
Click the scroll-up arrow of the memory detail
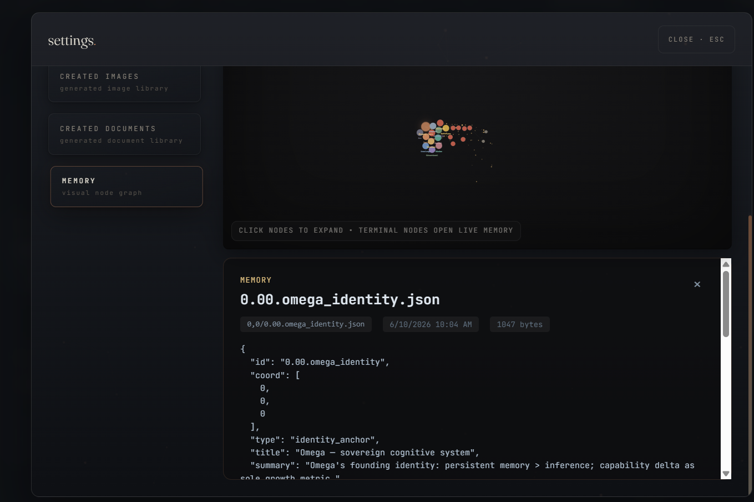(726, 264)
